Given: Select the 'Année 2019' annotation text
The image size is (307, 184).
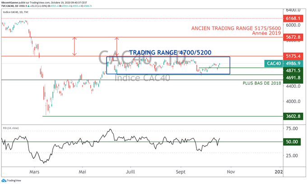Looking at the screenshot, I should (266, 33).
